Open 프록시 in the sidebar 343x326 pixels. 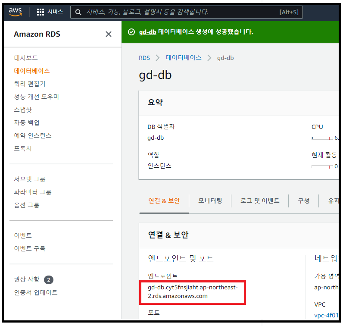[23, 148]
